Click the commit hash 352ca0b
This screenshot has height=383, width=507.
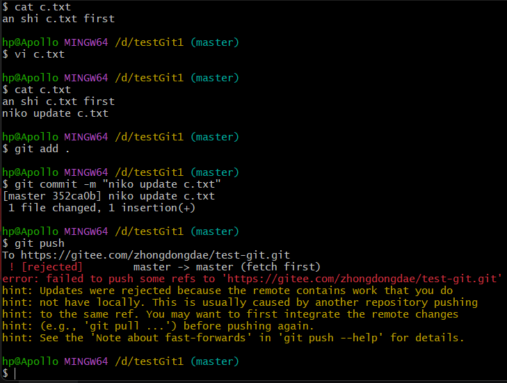74,196
